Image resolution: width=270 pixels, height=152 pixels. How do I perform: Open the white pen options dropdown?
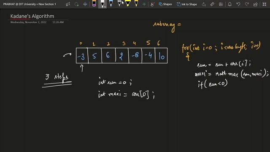[x=105, y=7]
